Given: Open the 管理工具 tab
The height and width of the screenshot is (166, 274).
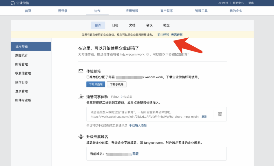Looking at the screenshot, I should pos(201,11).
